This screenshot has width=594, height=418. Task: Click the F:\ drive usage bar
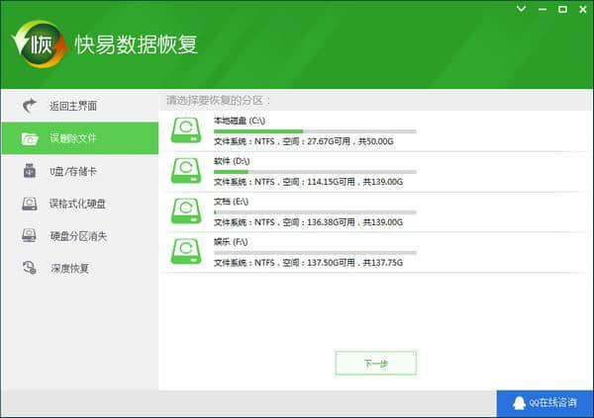[315, 252]
